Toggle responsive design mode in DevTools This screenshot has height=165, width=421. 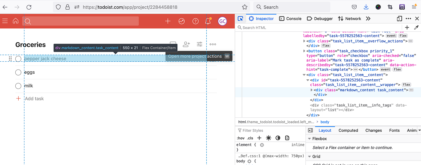point(399,19)
